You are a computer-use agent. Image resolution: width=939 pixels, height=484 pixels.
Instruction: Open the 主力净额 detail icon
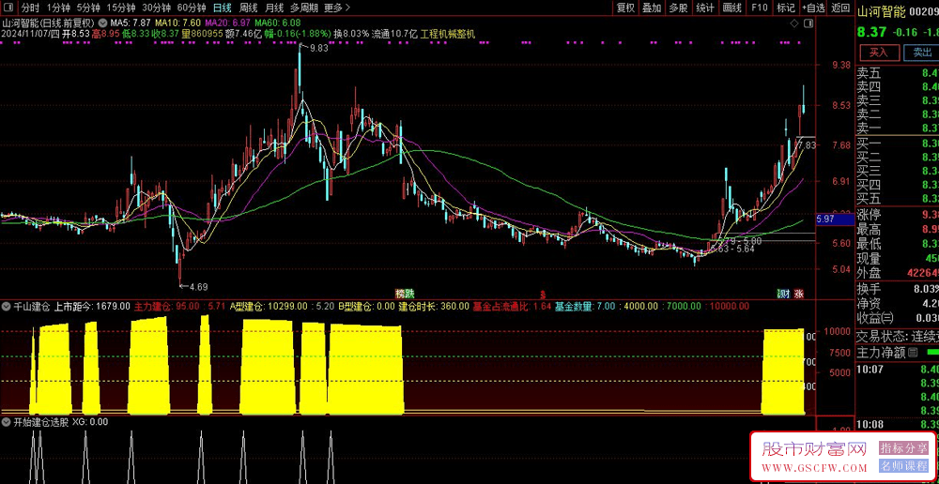click(x=913, y=352)
